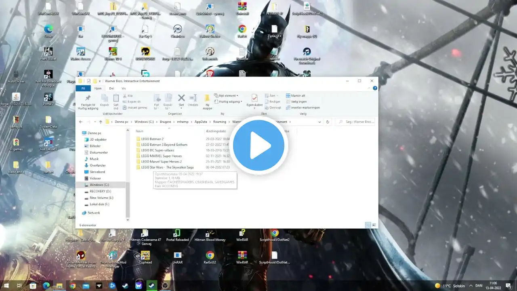Image resolution: width=517 pixels, height=291 pixels.
Task: Click 'Inverter markeringen' in the ribbon
Action: point(303,108)
